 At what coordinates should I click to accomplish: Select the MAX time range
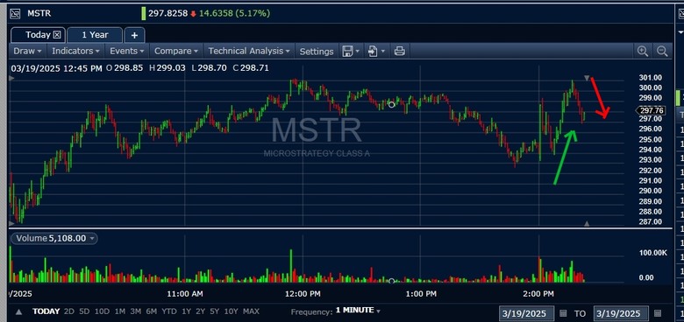pos(251,311)
